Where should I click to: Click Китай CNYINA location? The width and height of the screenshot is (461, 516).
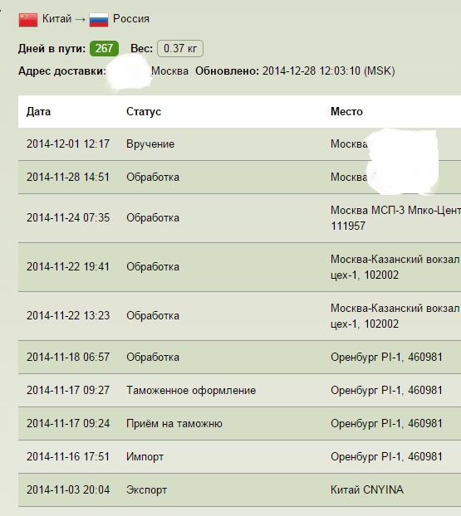coord(367,490)
